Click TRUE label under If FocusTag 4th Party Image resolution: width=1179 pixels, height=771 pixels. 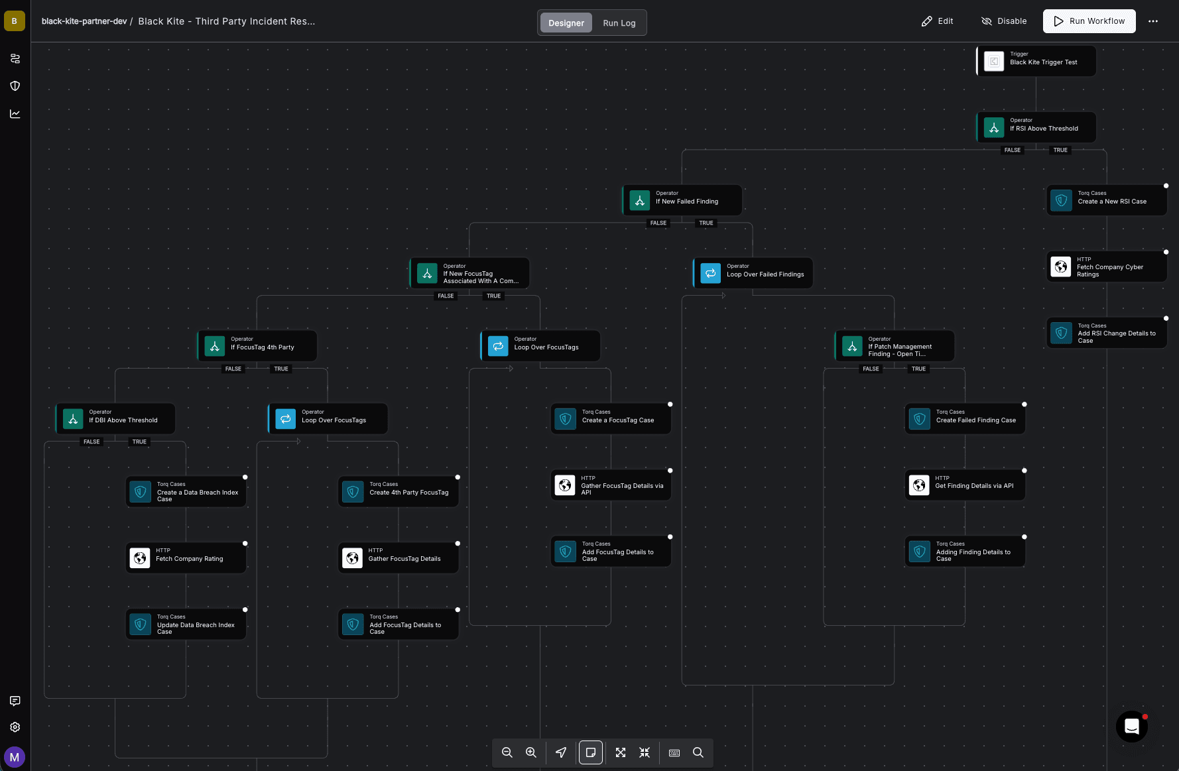click(281, 369)
